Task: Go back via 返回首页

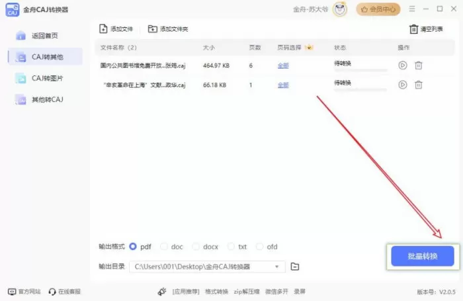Action: click(x=45, y=36)
